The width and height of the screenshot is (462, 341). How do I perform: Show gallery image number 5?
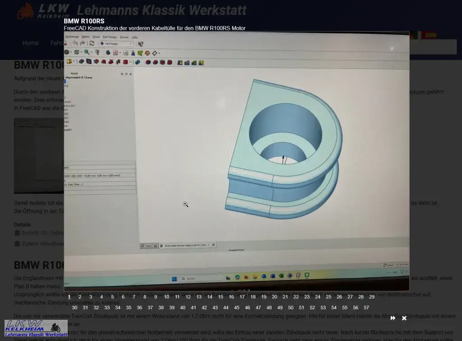(x=112, y=297)
